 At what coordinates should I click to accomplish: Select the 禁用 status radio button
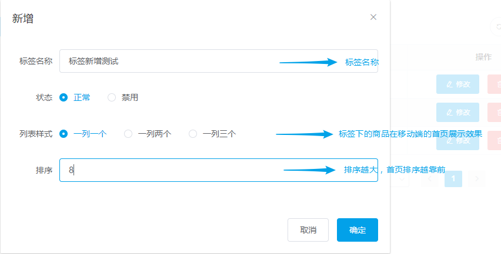tap(112, 97)
